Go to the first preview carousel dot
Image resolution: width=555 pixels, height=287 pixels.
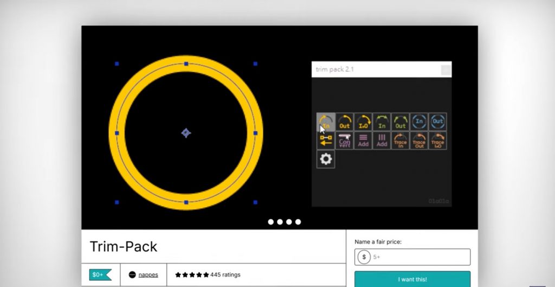(x=271, y=222)
